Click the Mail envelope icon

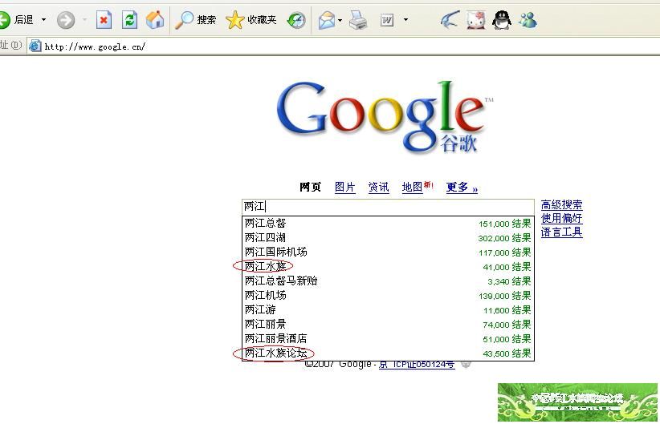pos(327,20)
